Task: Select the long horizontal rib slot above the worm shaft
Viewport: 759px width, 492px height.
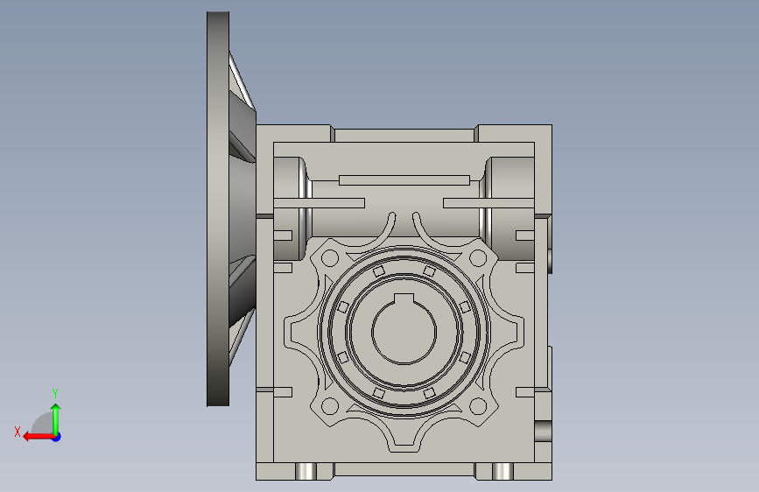Action: click(x=404, y=180)
